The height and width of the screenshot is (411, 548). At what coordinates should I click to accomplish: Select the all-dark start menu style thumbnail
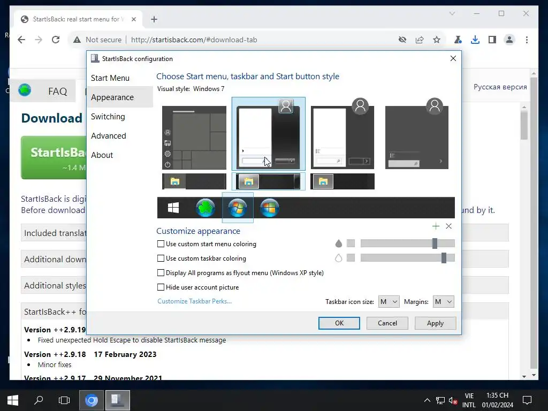416,134
